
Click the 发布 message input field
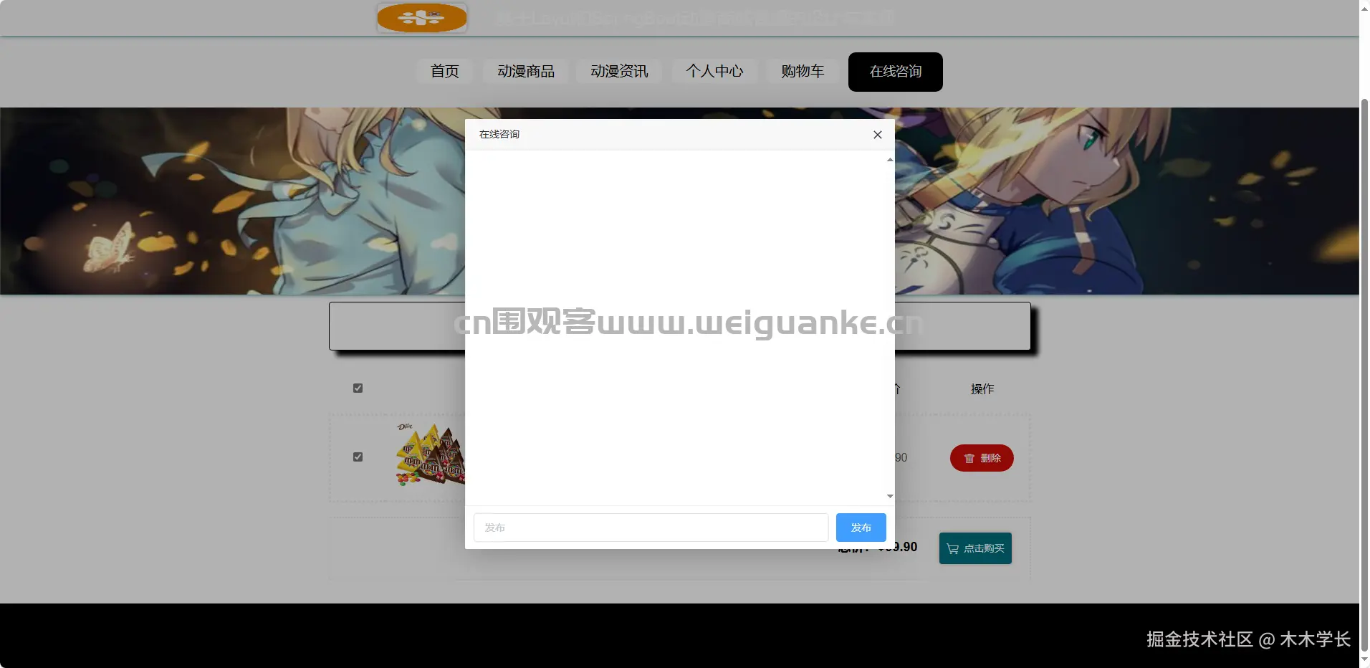click(651, 528)
